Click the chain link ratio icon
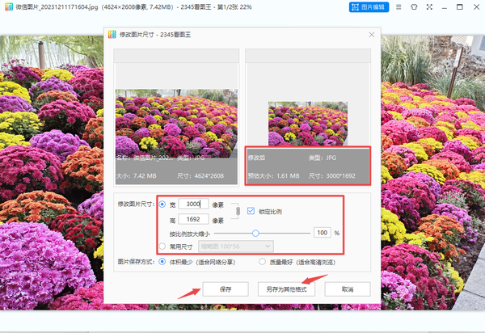The height and width of the screenshot is (333, 485). 237,212
